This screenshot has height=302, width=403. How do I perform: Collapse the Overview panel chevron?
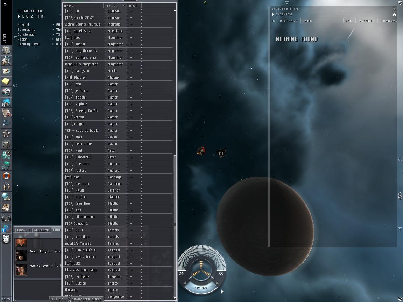click(x=394, y=14)
